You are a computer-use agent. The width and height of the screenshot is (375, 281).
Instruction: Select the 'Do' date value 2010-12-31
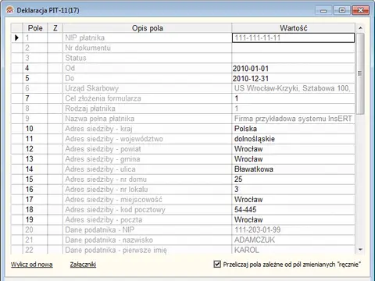293,78
